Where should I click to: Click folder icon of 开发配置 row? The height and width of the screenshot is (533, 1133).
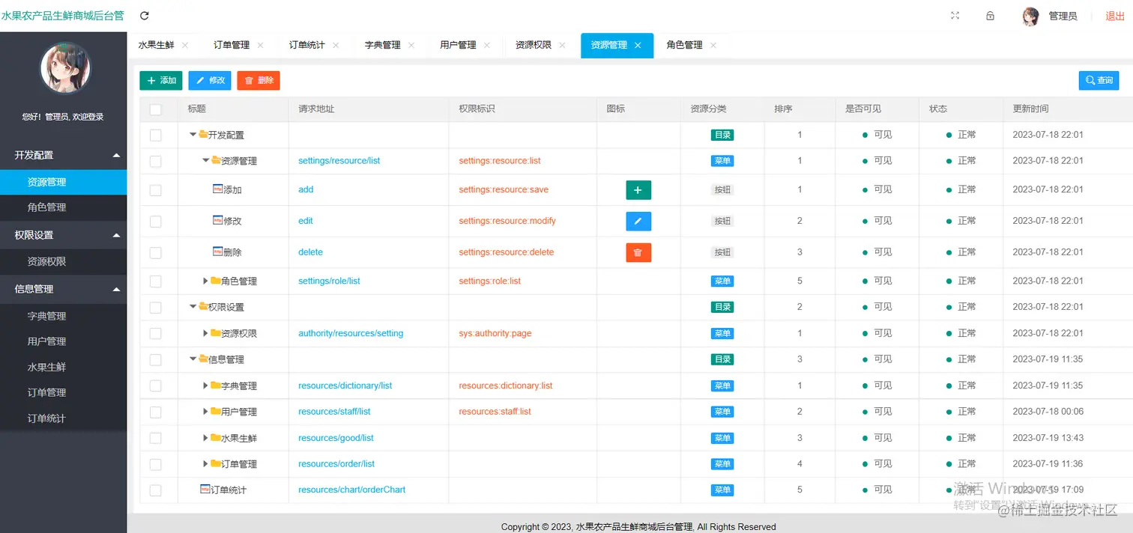[x=203, y=134]
